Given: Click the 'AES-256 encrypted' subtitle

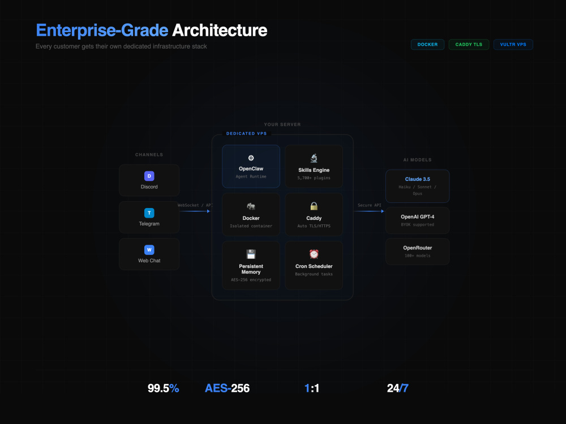Looking at the screenshot, I should tap(251, 280).
